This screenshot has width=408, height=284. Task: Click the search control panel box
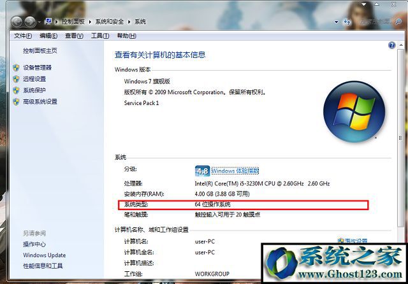pos(375,22)
